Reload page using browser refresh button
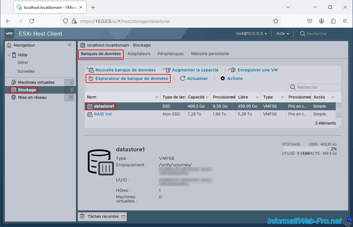353x227 pixels. (x=32, y=21)
